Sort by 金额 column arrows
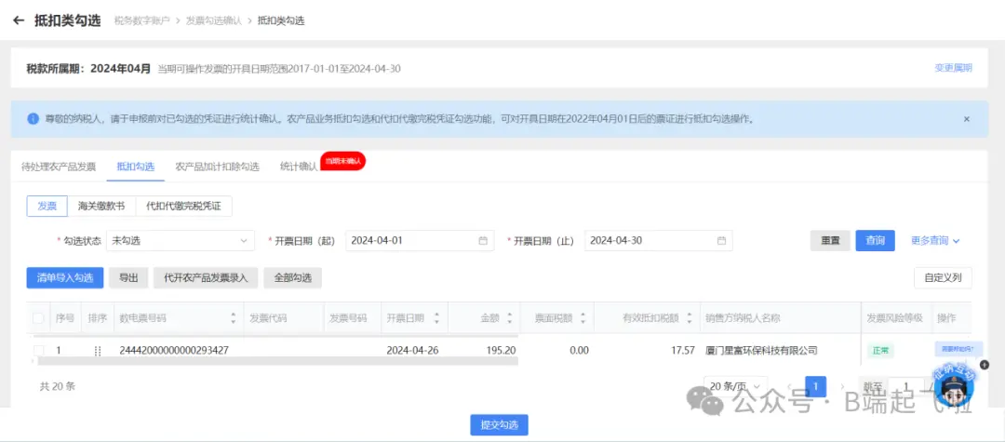The width and height of the screenshot is (1005, 442). [508, 318]
